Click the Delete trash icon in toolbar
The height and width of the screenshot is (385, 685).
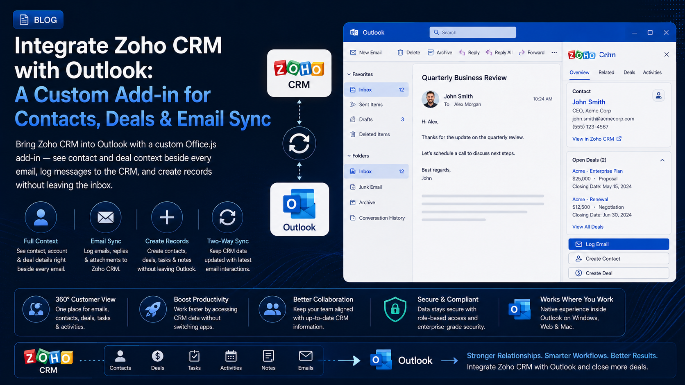(400, 52)
